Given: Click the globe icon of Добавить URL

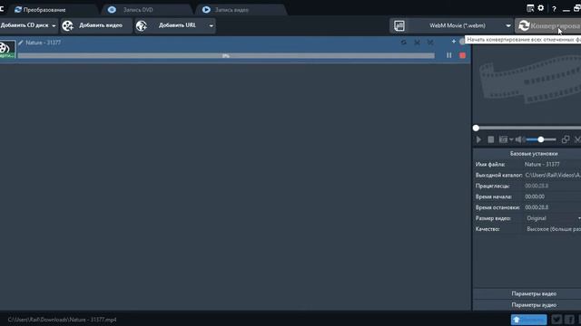Looking at the screenshot, I should pos(142,26).
